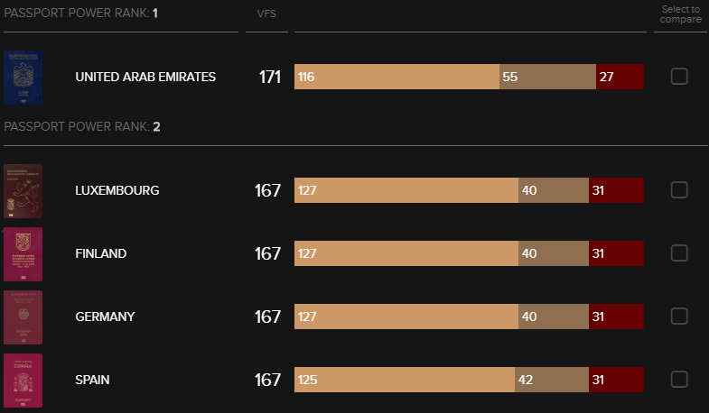Click the Finland passport cover icon
Viewport: 709px width, 413px height.
tap(23, 254)
